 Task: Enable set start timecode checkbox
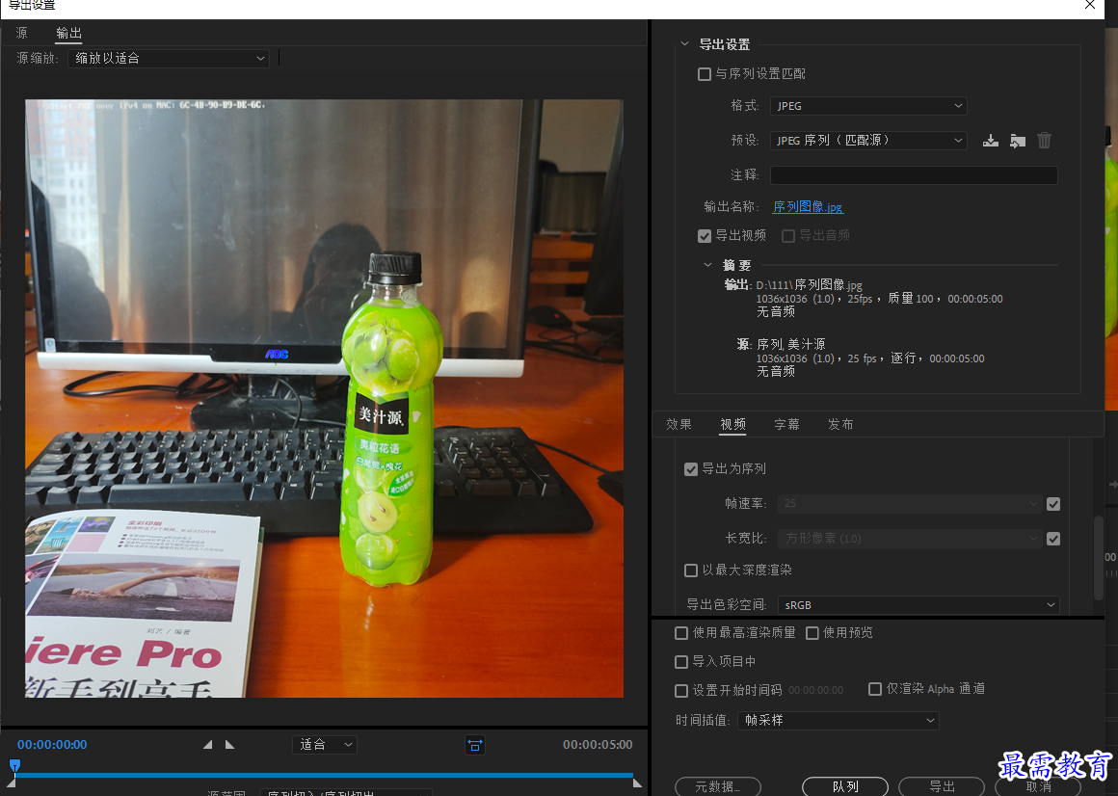(681, 691)
